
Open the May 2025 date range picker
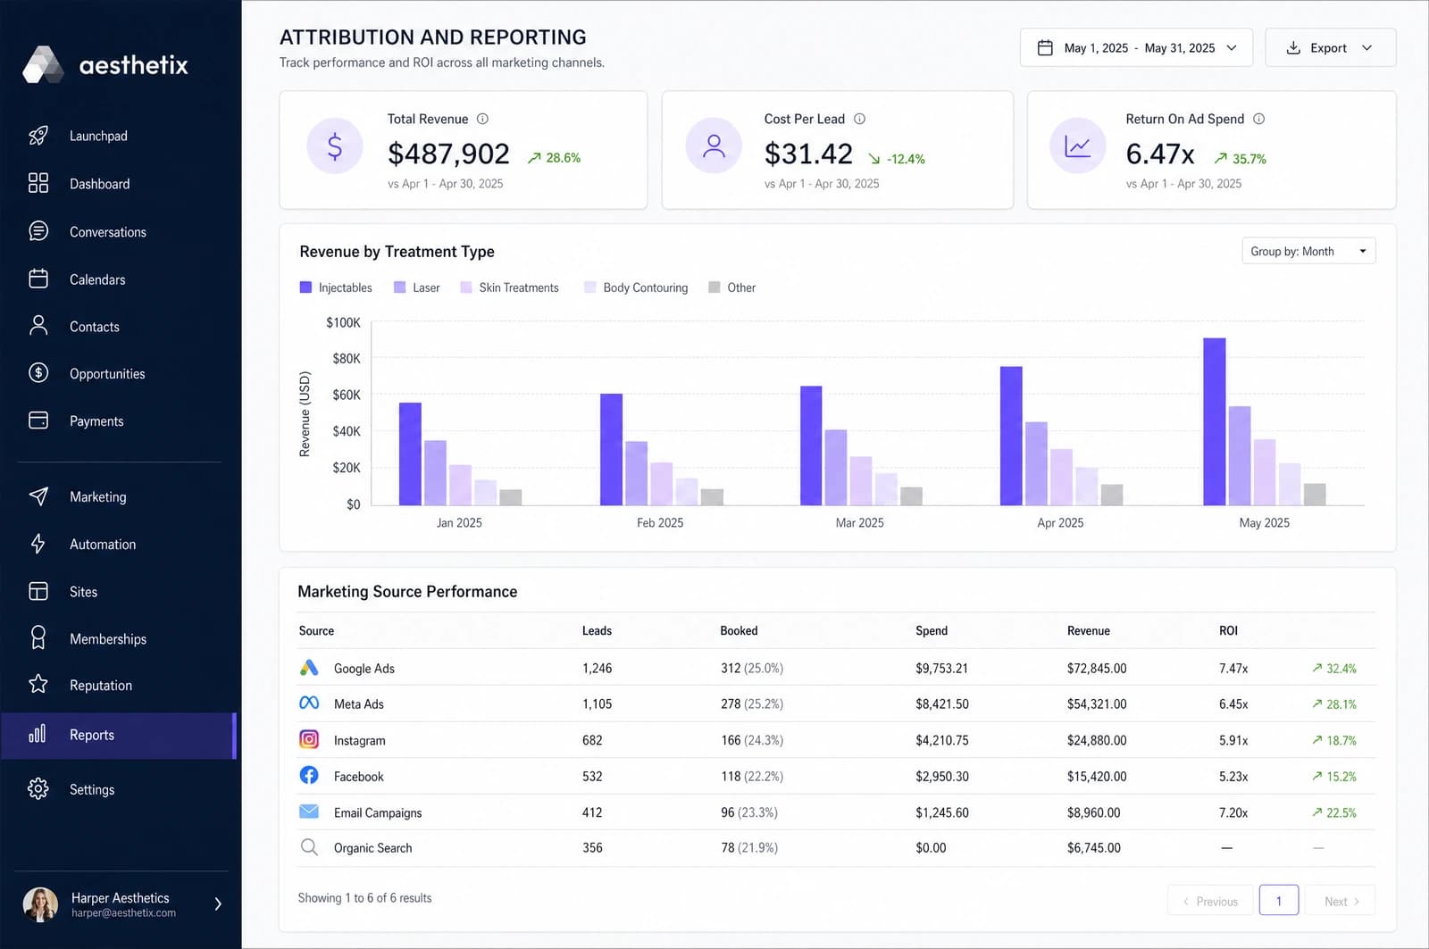click(1136, 48)
